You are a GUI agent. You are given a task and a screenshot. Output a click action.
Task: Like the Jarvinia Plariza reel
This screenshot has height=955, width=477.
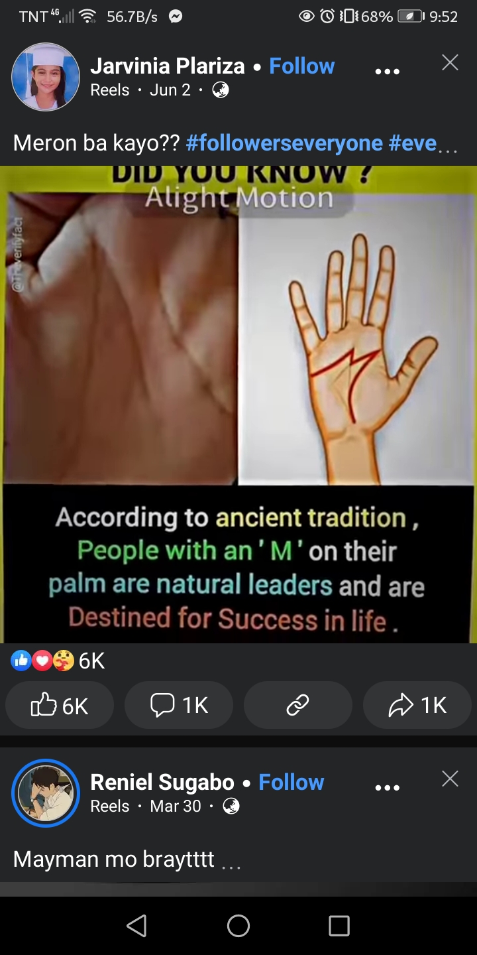pyautogui.click(x=60, y=706)
